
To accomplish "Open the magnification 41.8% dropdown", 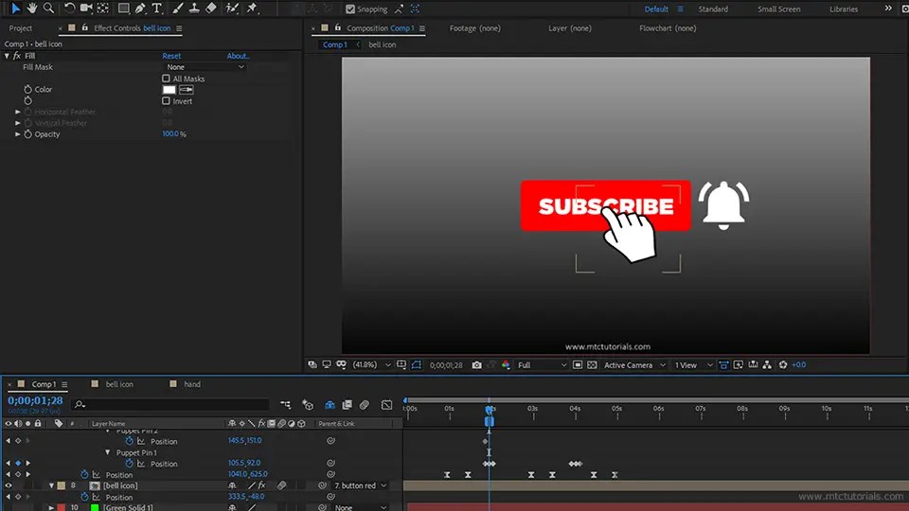I will pos(371,365).
